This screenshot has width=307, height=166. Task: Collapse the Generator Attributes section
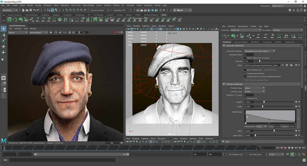pyautogui.click(x=224, y=46)
